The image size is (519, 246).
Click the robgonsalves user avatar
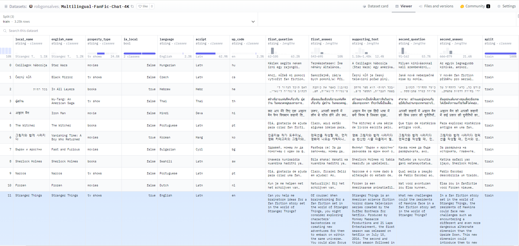coord(31,6)
